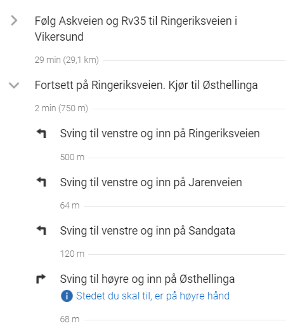Select the Følg Askveien og Rv35 heading text
The image size is (300, 335).
pyautogui.click(x=136, y=29)
